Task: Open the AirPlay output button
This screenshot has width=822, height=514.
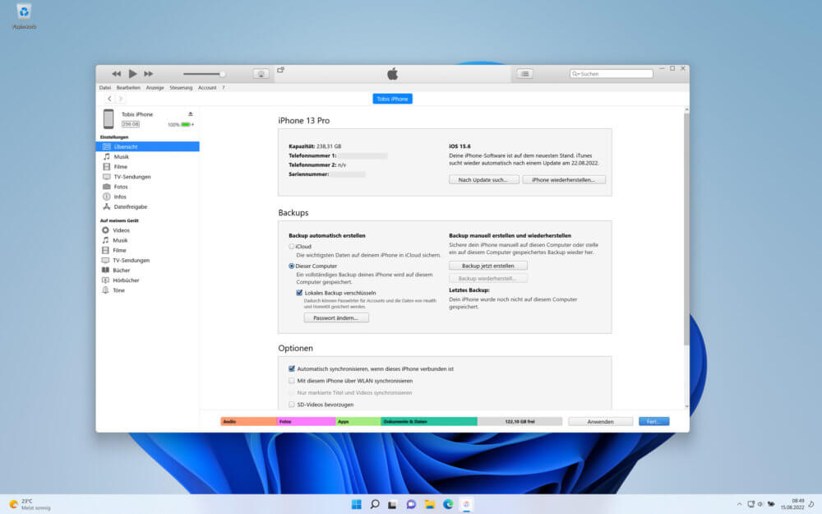Action: pos(261,74)
